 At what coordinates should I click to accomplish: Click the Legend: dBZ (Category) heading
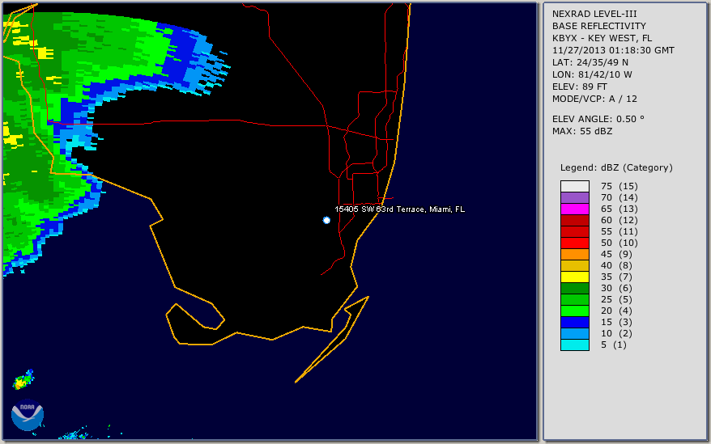(x=617, y=168)
